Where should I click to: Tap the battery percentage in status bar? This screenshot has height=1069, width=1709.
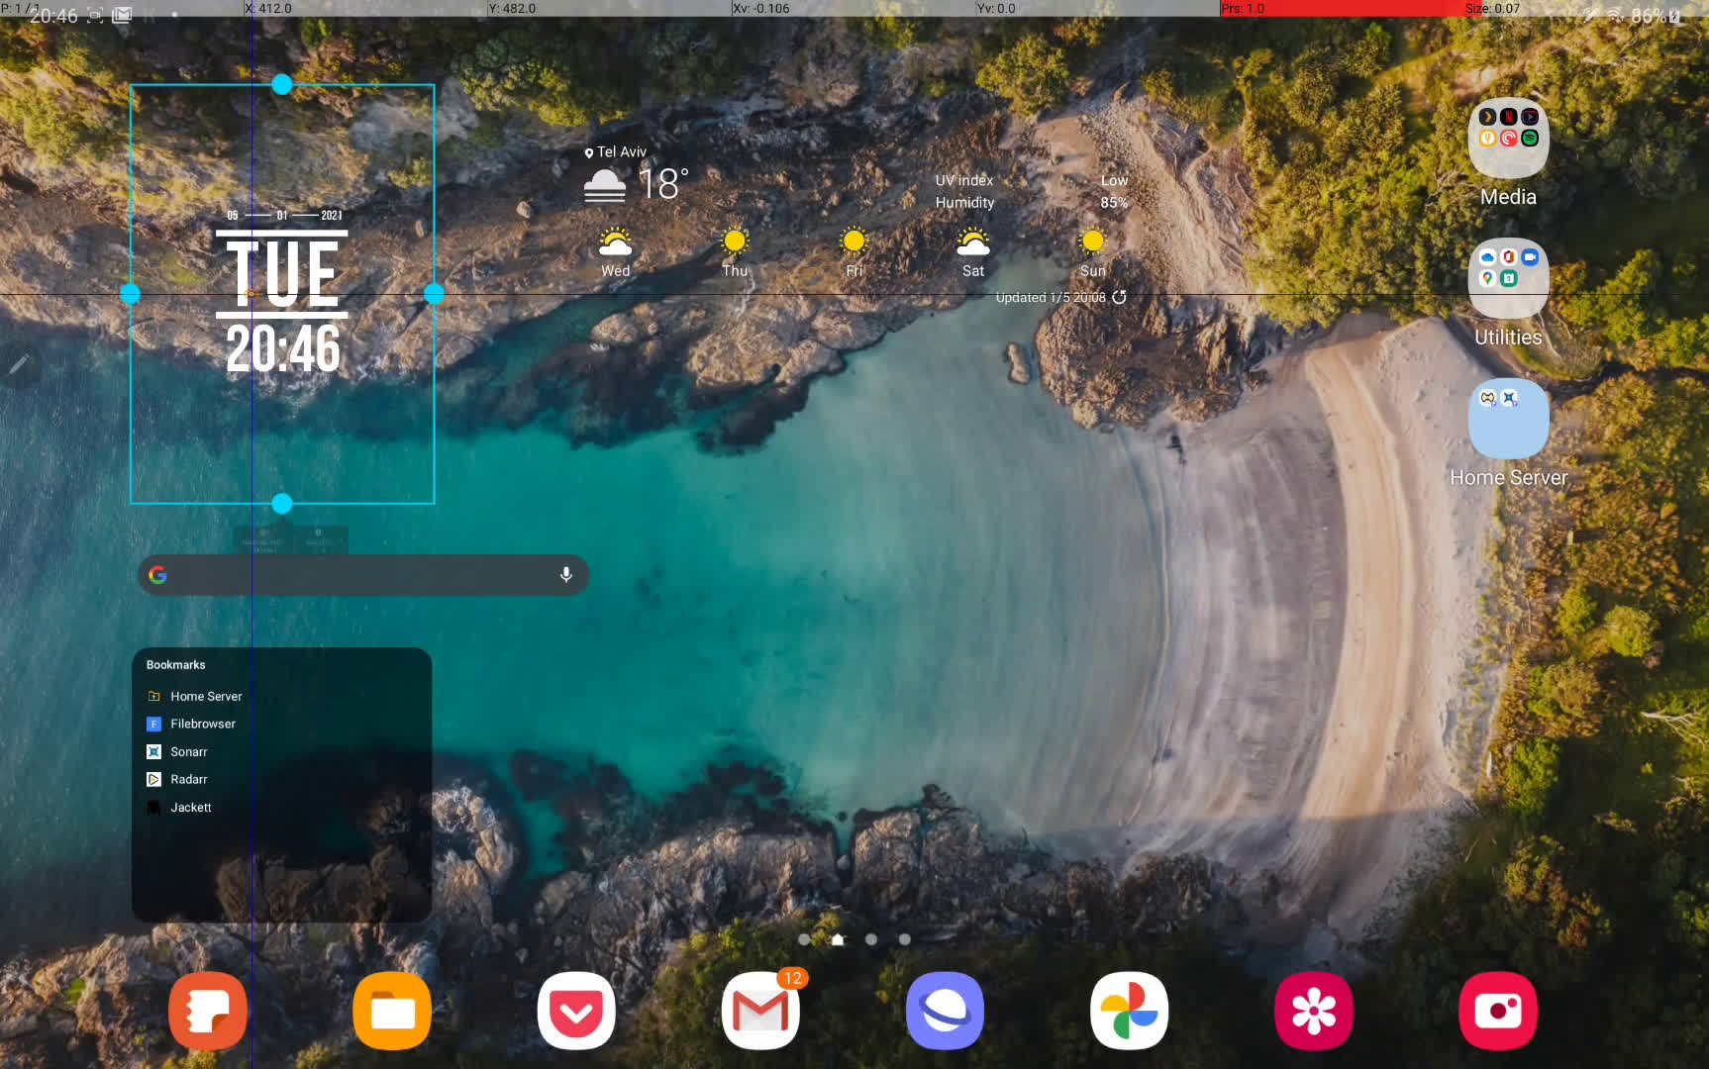[x=1649, y=16]
